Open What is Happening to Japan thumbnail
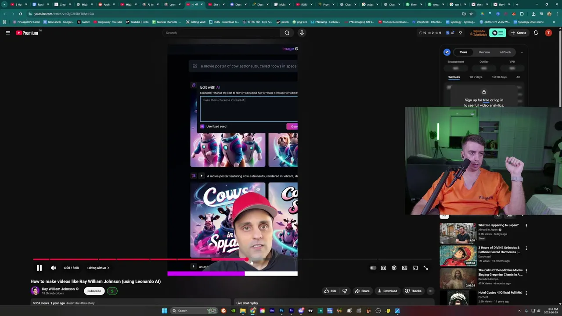This screenshot has height=316, width=562. click(458, 233)
